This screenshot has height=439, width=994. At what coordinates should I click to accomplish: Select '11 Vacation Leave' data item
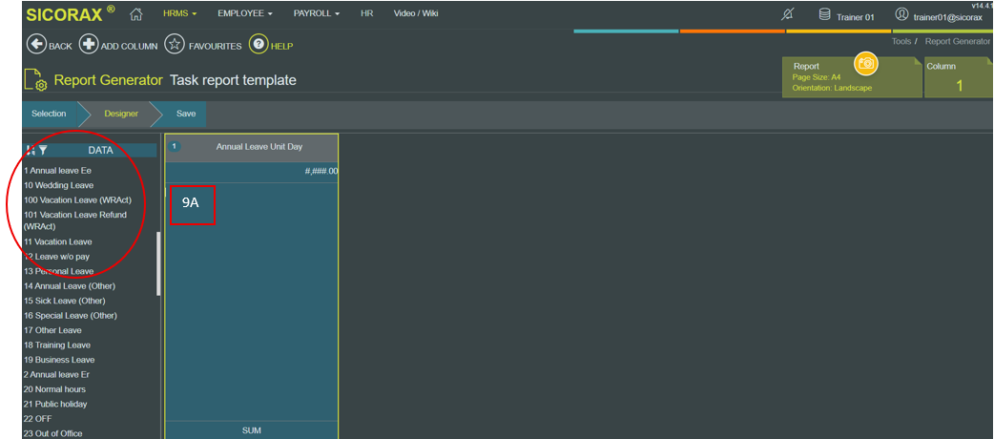[57, 241]
